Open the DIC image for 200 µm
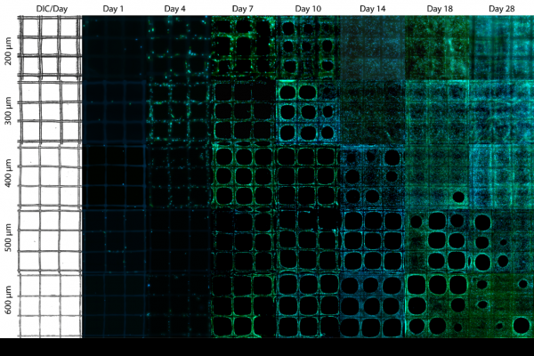 coord(49,47)
